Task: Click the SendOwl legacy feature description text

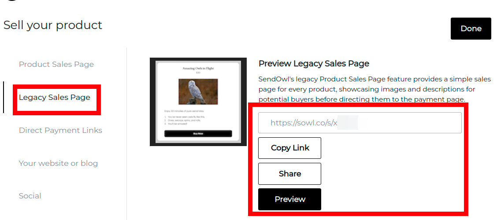Action: point(375,89)
